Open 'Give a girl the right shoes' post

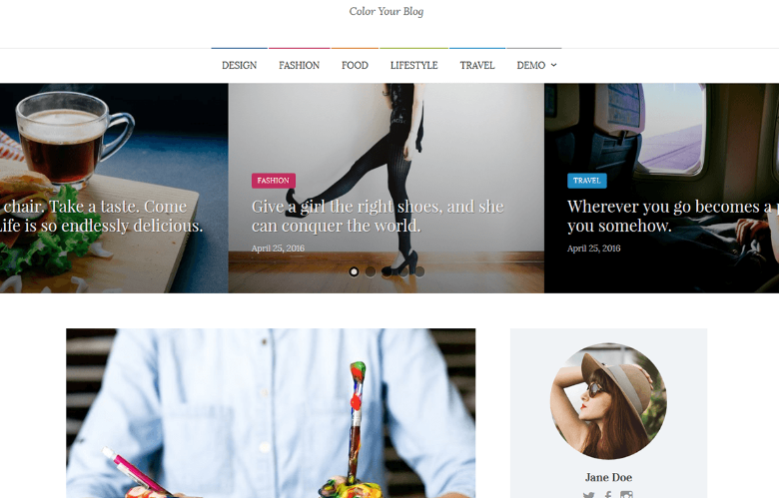(x=378, y=216)
